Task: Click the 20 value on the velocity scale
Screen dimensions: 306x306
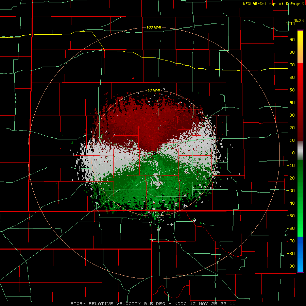Action: [292, 128]
